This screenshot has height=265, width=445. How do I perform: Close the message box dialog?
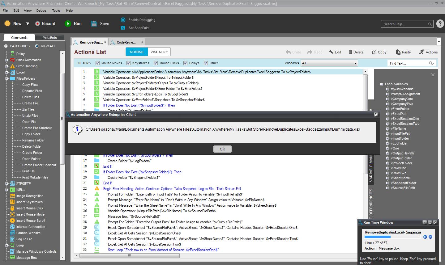(376, 115)
